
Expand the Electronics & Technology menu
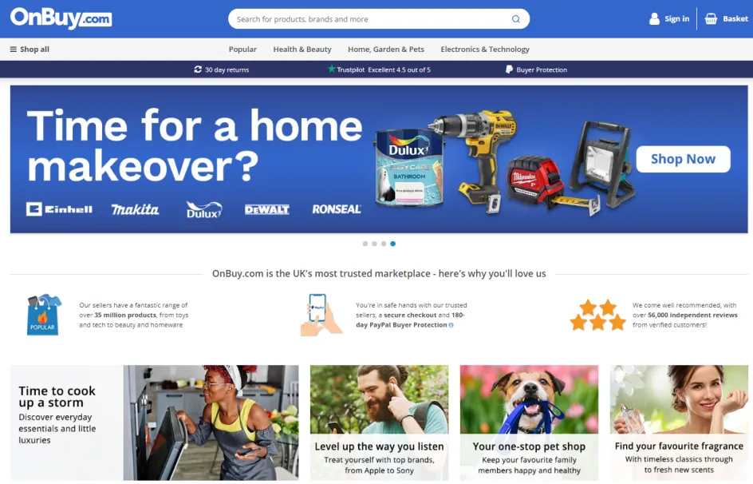point(485,49)
